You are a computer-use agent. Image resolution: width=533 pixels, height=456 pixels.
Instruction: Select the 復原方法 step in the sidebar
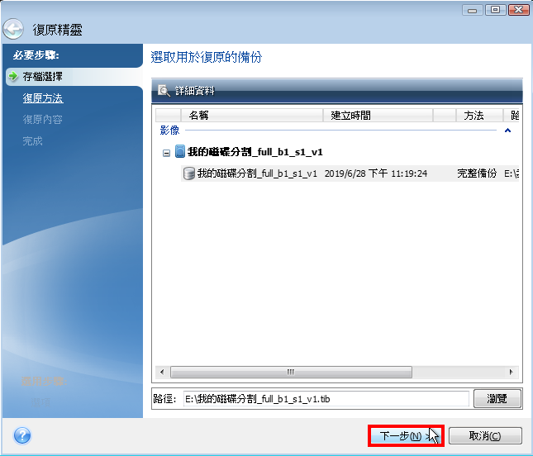coord(43,98)
